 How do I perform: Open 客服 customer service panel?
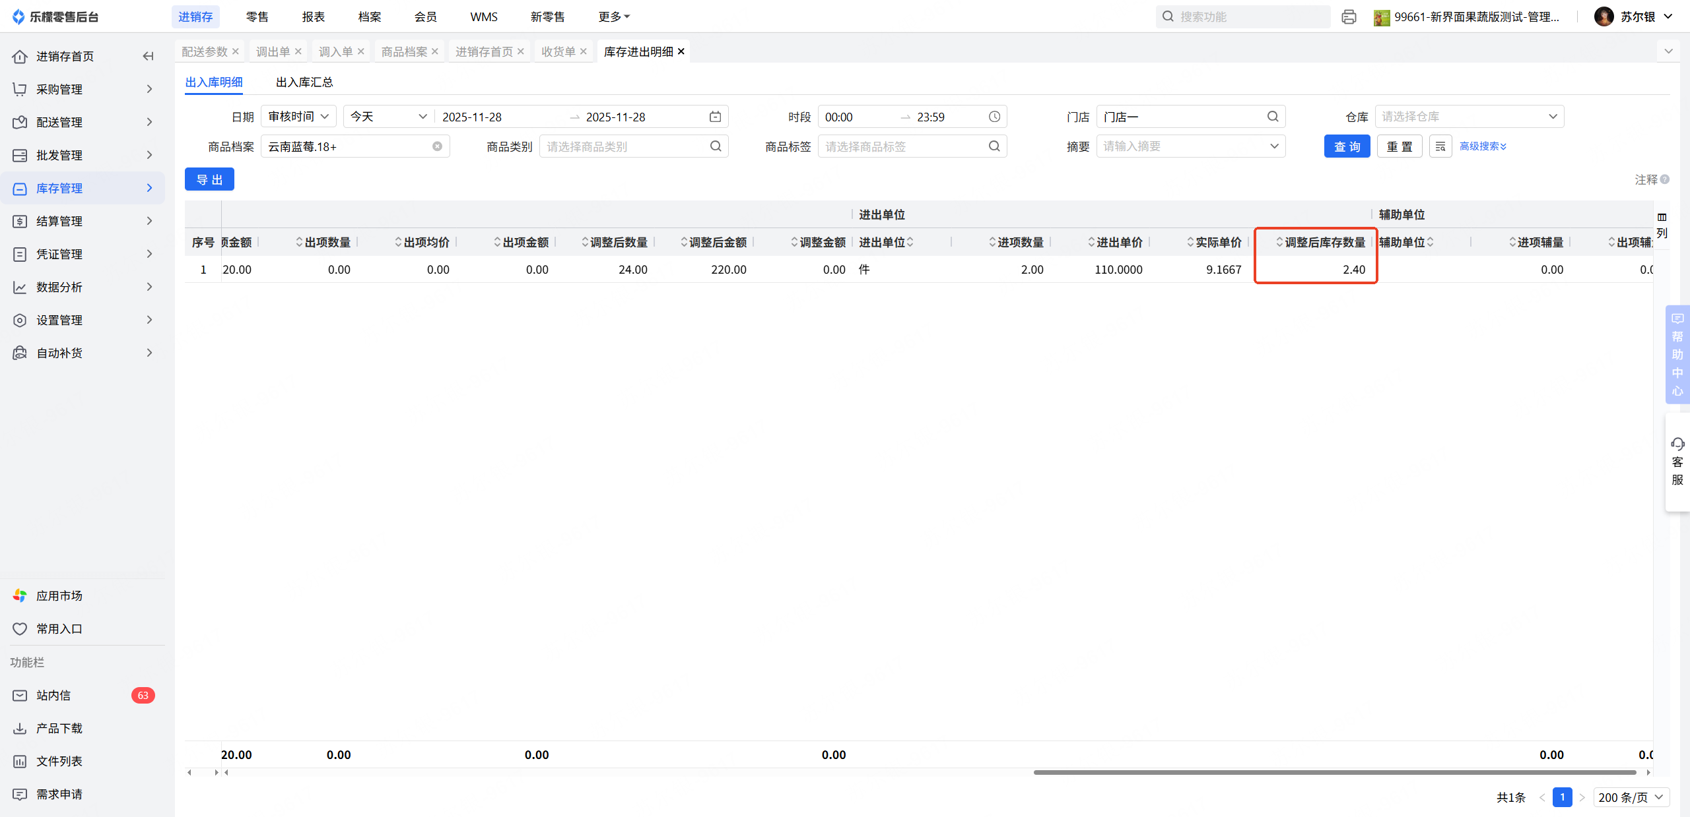1677,461
